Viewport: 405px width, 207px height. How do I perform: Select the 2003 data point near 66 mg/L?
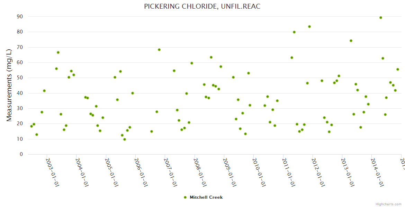point(58,52)
